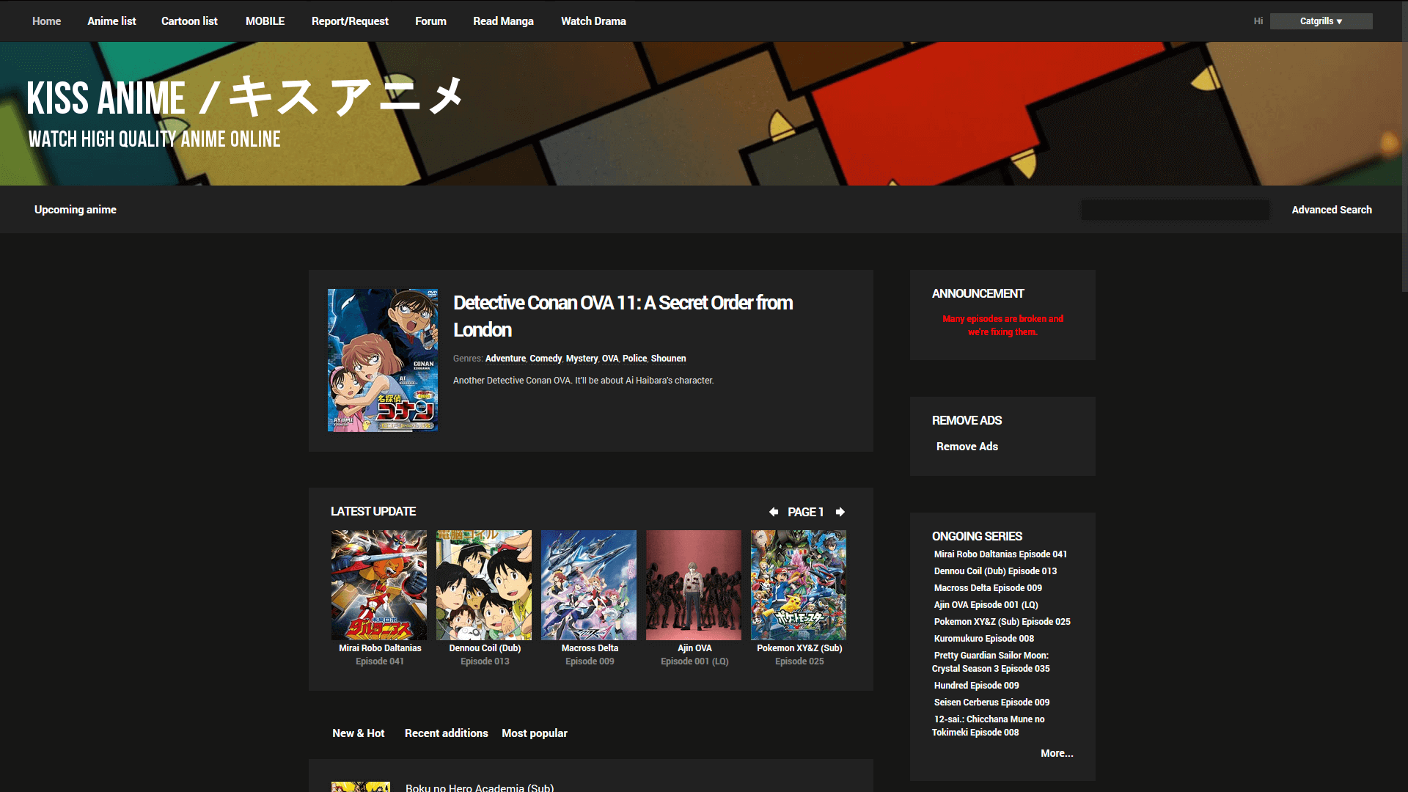Click the Remove Ads button
This screenshot has height=792, width=1408.
click(x=967, y=447)
